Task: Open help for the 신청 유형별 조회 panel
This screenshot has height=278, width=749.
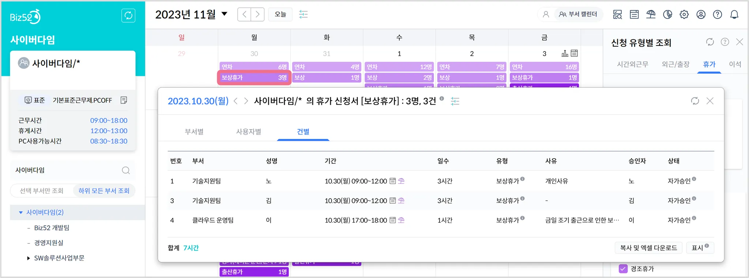Action: [725, 42]
